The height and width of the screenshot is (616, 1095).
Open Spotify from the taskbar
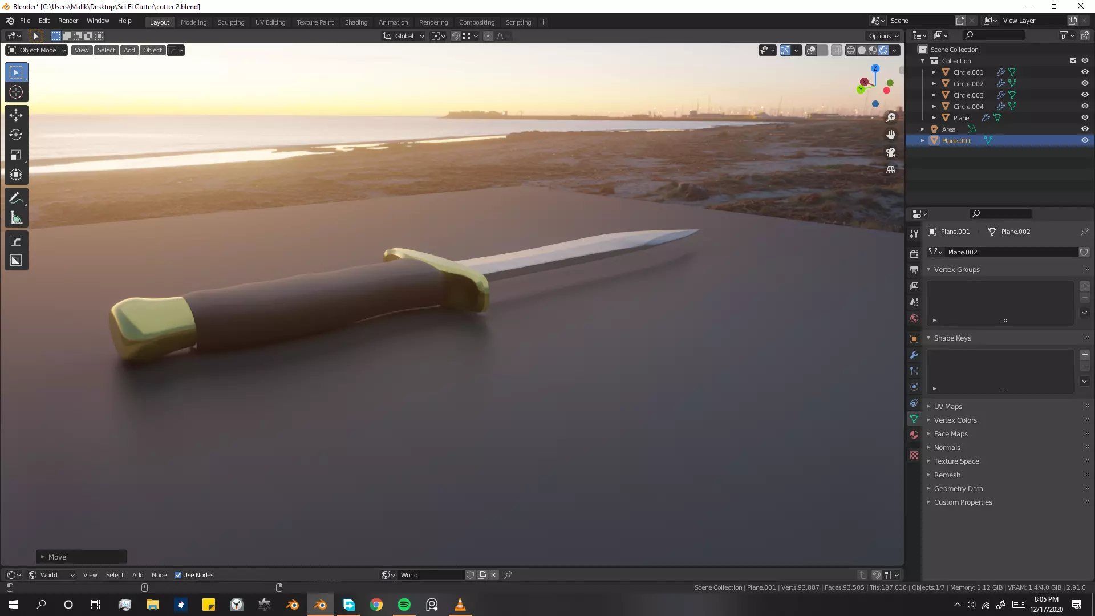(404, 605)
